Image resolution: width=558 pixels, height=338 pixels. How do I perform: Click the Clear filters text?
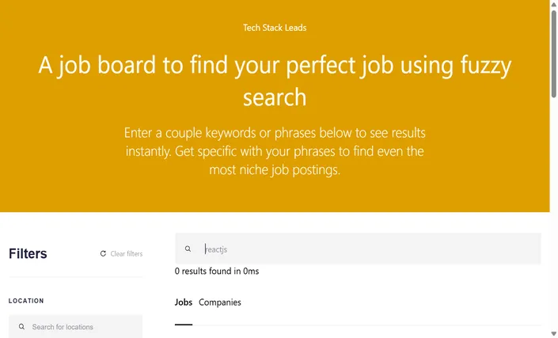click(x=127, y=253)
